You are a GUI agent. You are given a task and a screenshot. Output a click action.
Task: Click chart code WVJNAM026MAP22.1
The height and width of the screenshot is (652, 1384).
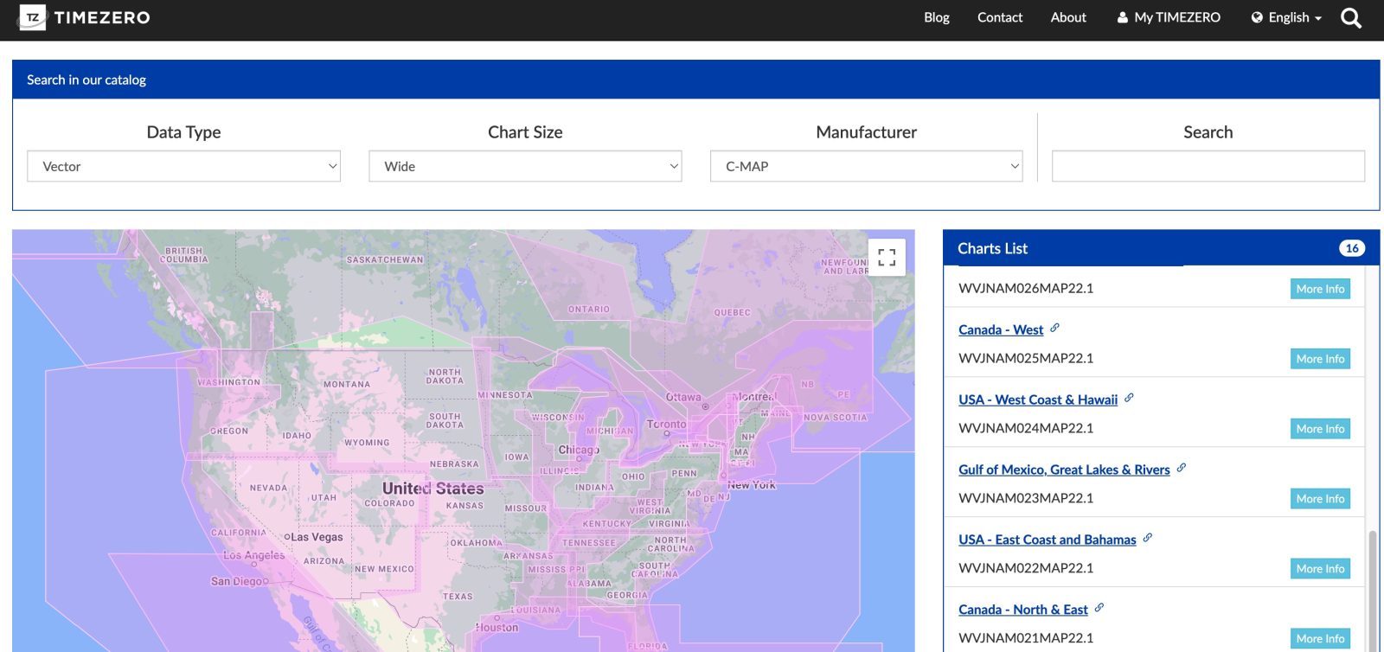tap(1026, 288)
